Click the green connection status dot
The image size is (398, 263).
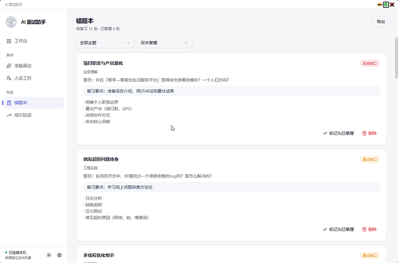(x=6, y=253)
